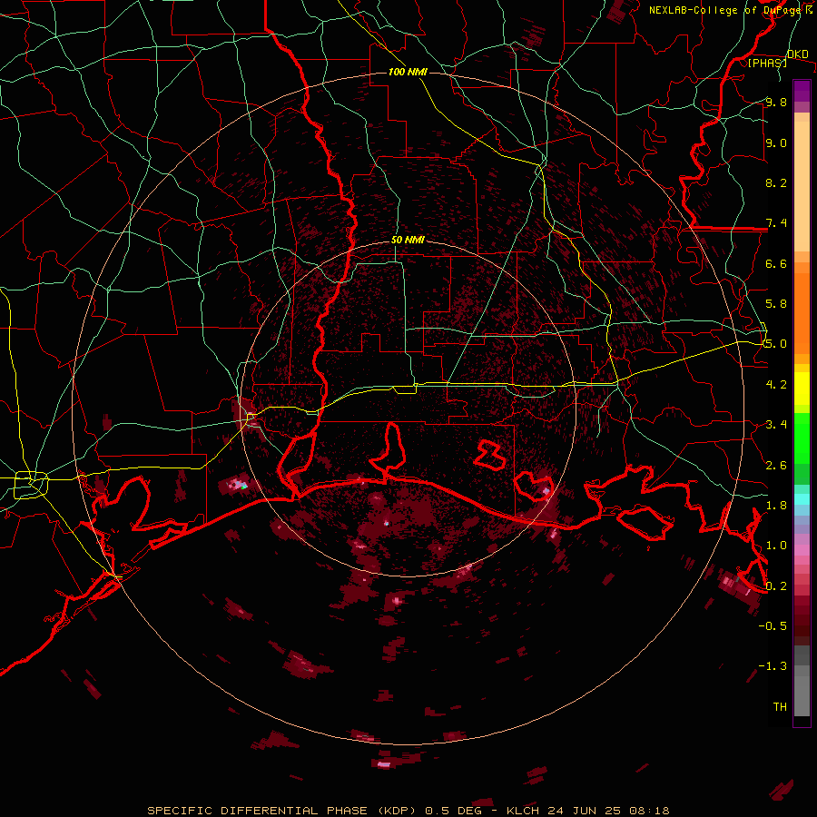817x817 pixels.
Task: Click the [PHAS] units label above color bar
Action: tap(767, 63)
